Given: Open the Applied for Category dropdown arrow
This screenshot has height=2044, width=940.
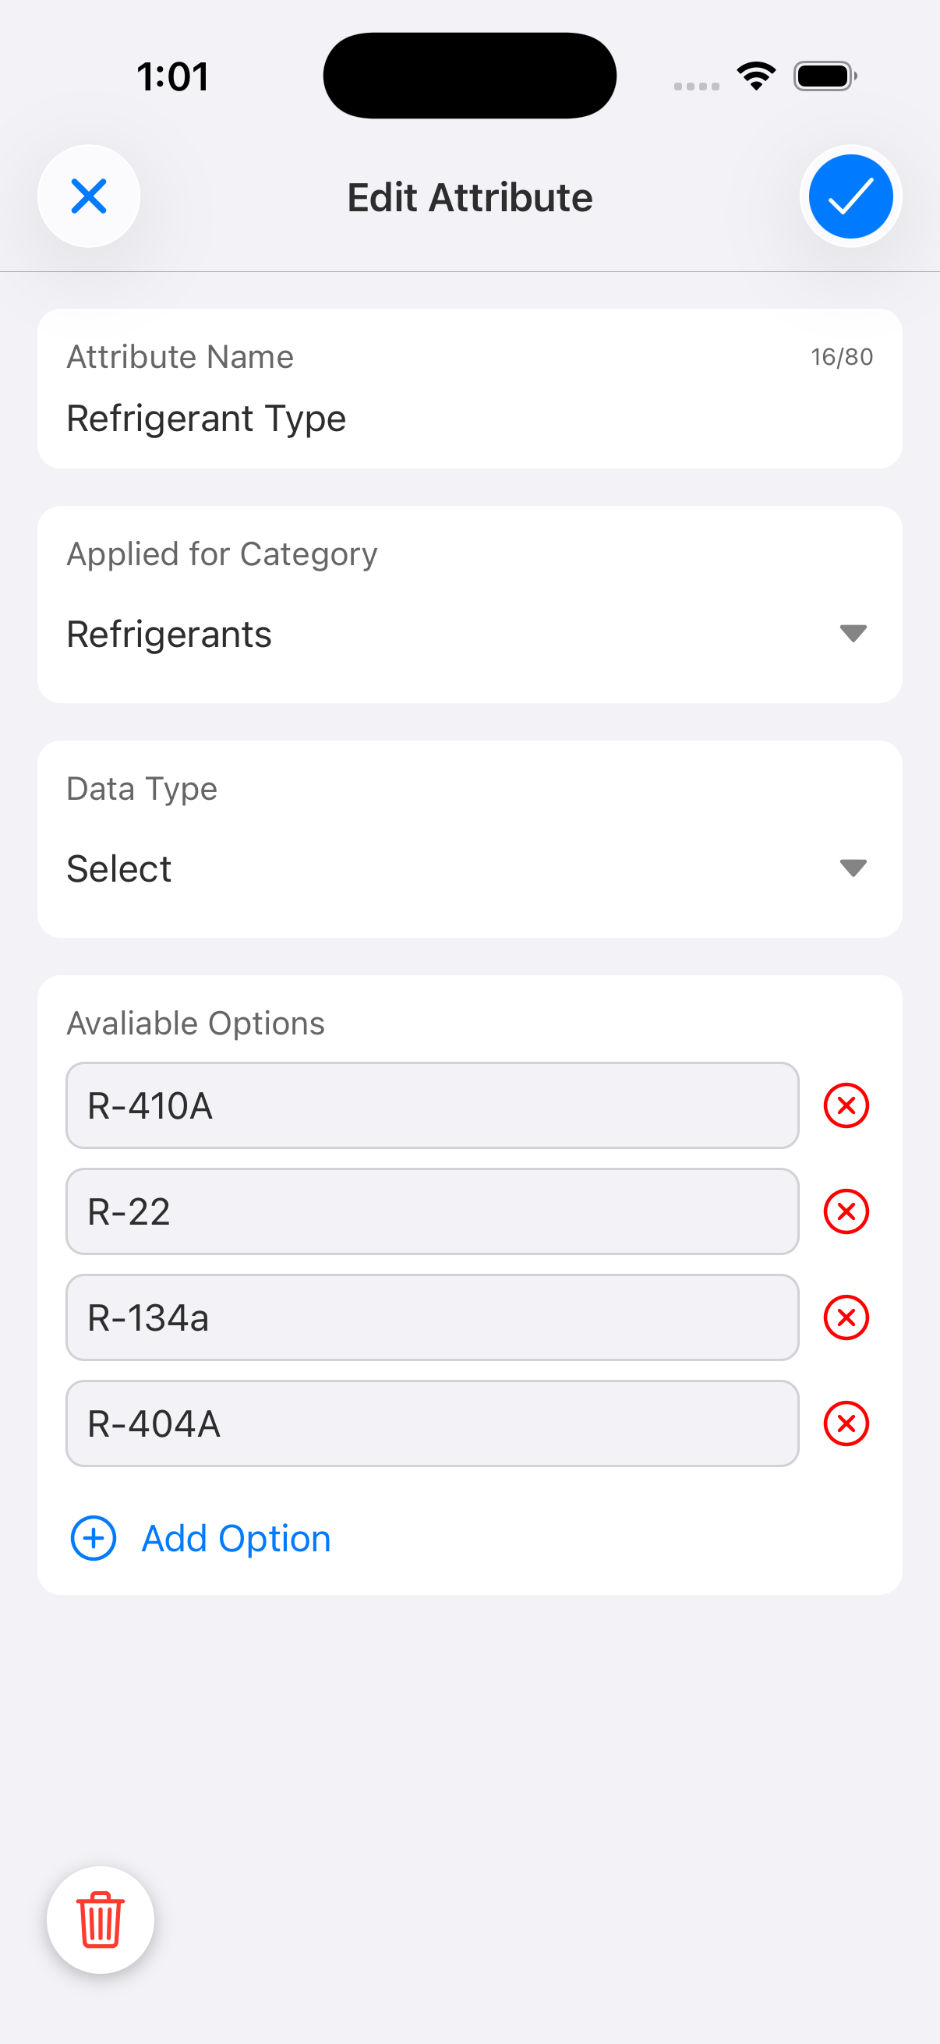Looking at the screenshot, I should point(853,633).
